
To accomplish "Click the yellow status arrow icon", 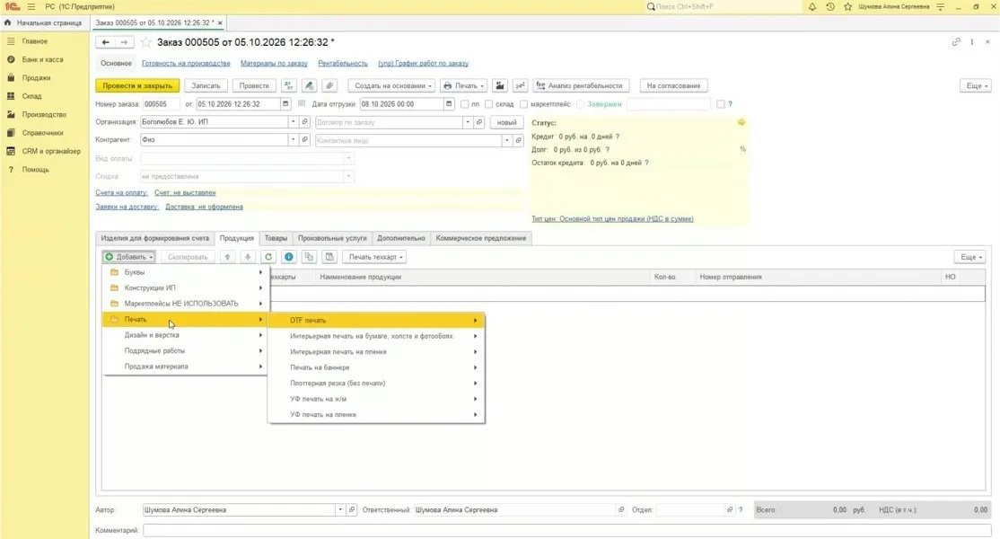I will click(741, 122).
